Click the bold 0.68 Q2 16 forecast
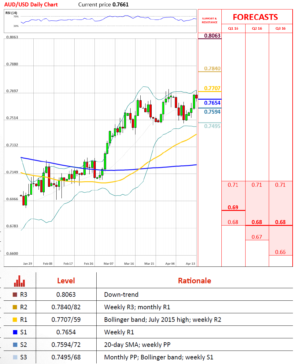The height and width of the screenshot is (364, 296). click(257, 222)
